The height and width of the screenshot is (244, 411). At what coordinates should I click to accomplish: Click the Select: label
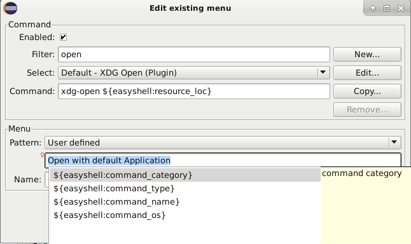coord(41,72)
